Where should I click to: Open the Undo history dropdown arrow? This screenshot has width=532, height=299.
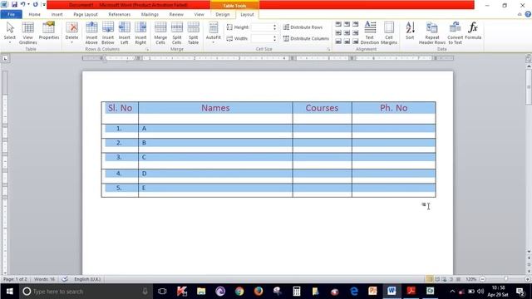(x=28, y=4)
